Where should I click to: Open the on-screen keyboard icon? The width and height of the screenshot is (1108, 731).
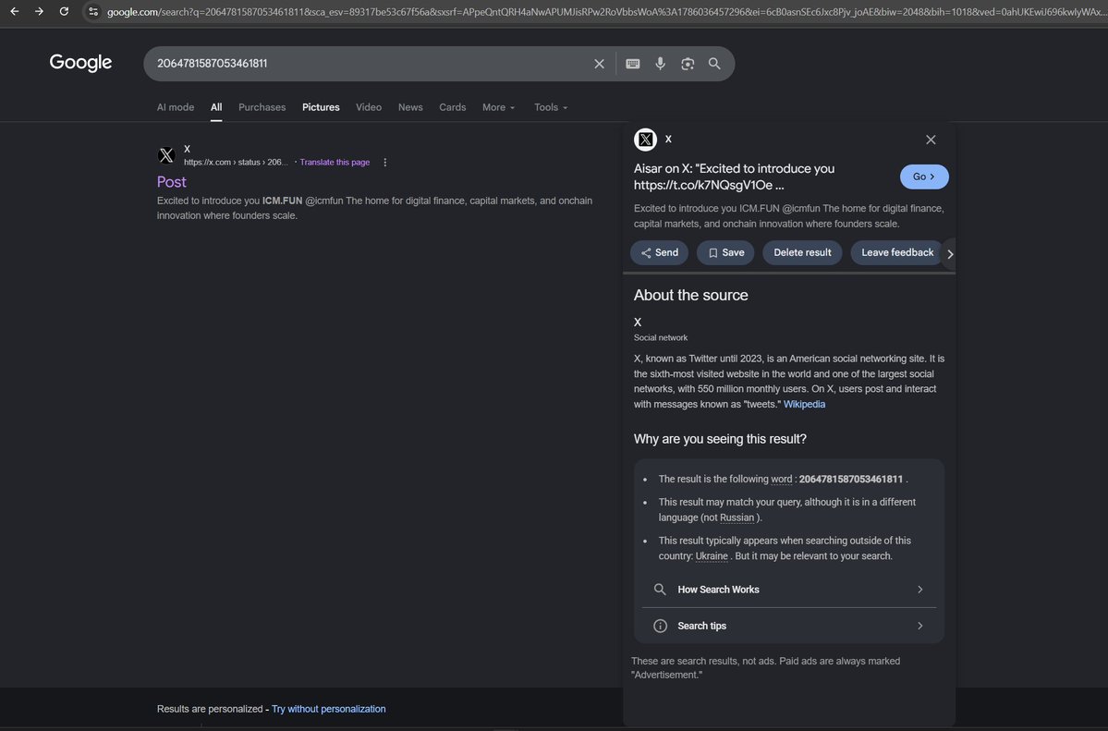pyautogui.click(x=632, y=64)
